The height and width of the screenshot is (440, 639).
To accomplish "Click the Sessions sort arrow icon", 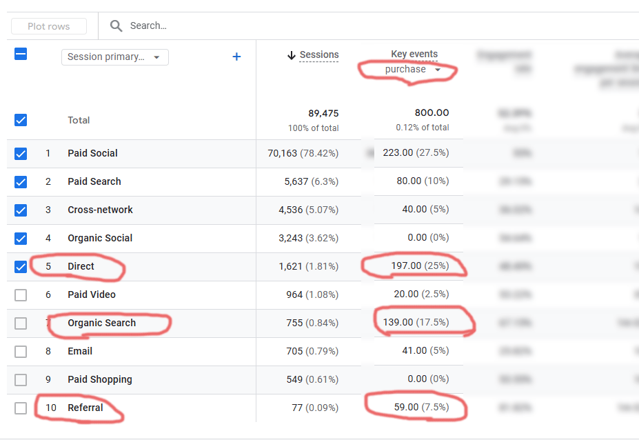I will tap(291, 55).
